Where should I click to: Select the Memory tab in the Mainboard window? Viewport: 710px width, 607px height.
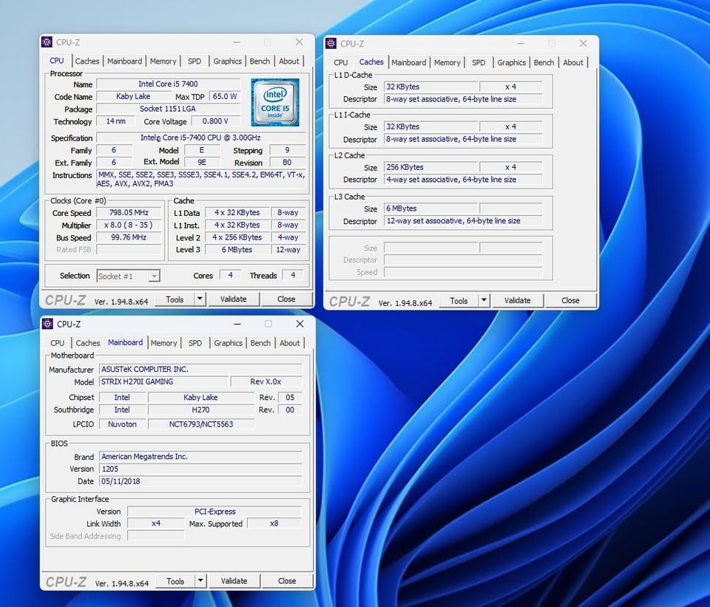tap(163, 343)
